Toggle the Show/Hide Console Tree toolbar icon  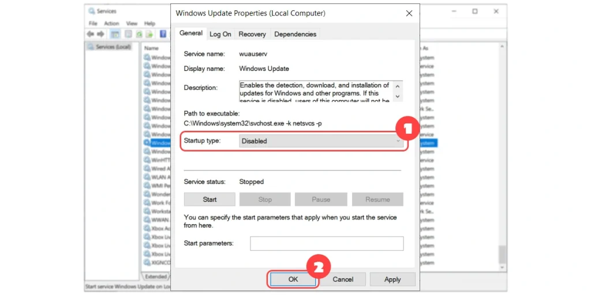tap(115, 34)
